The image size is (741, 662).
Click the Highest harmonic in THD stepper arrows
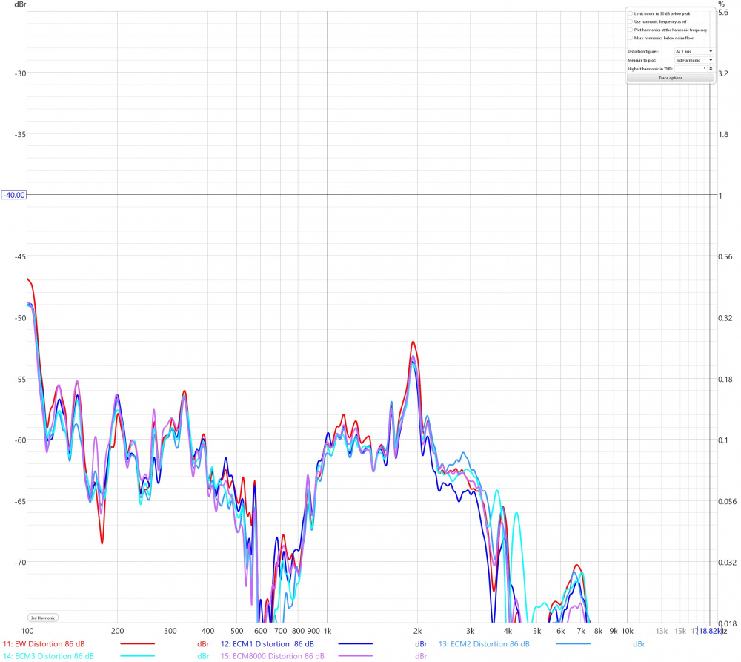(711, 68)
